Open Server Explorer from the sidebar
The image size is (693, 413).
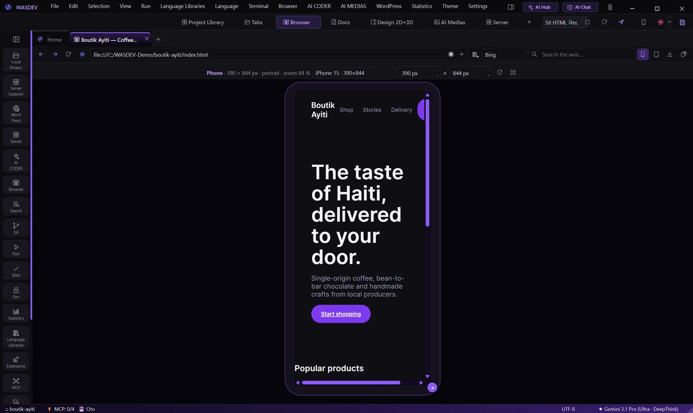click(x=16, y=87)
